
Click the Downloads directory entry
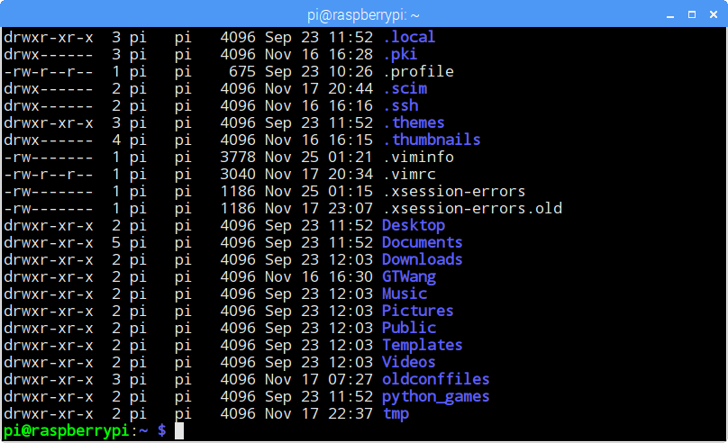click(x=422, y=259)
